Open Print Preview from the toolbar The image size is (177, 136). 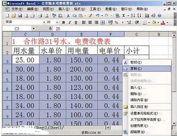pyautogui.click(x=46, y=15)
